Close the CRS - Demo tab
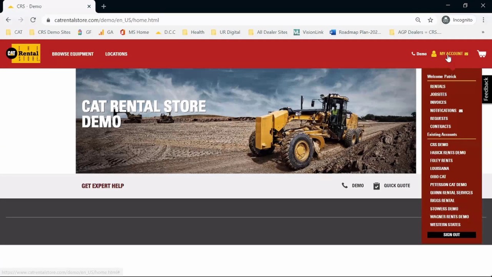 click(89, 6)
